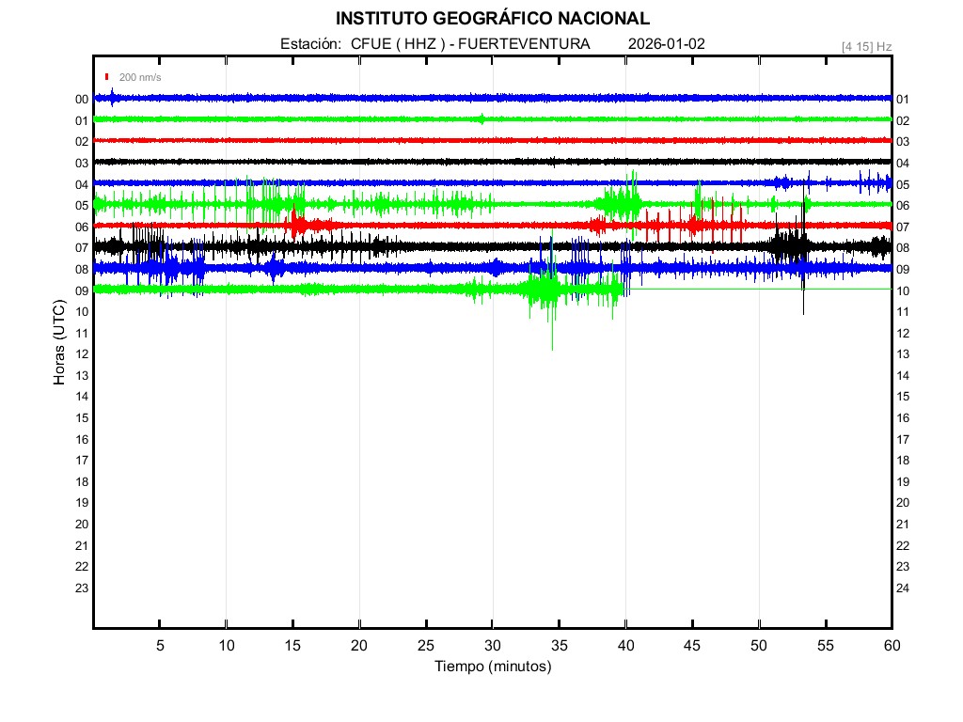The image size is (963, 722).
Task: Select hour 00 label on left axis
Action: pyautogui.click(x=82, y=100)
